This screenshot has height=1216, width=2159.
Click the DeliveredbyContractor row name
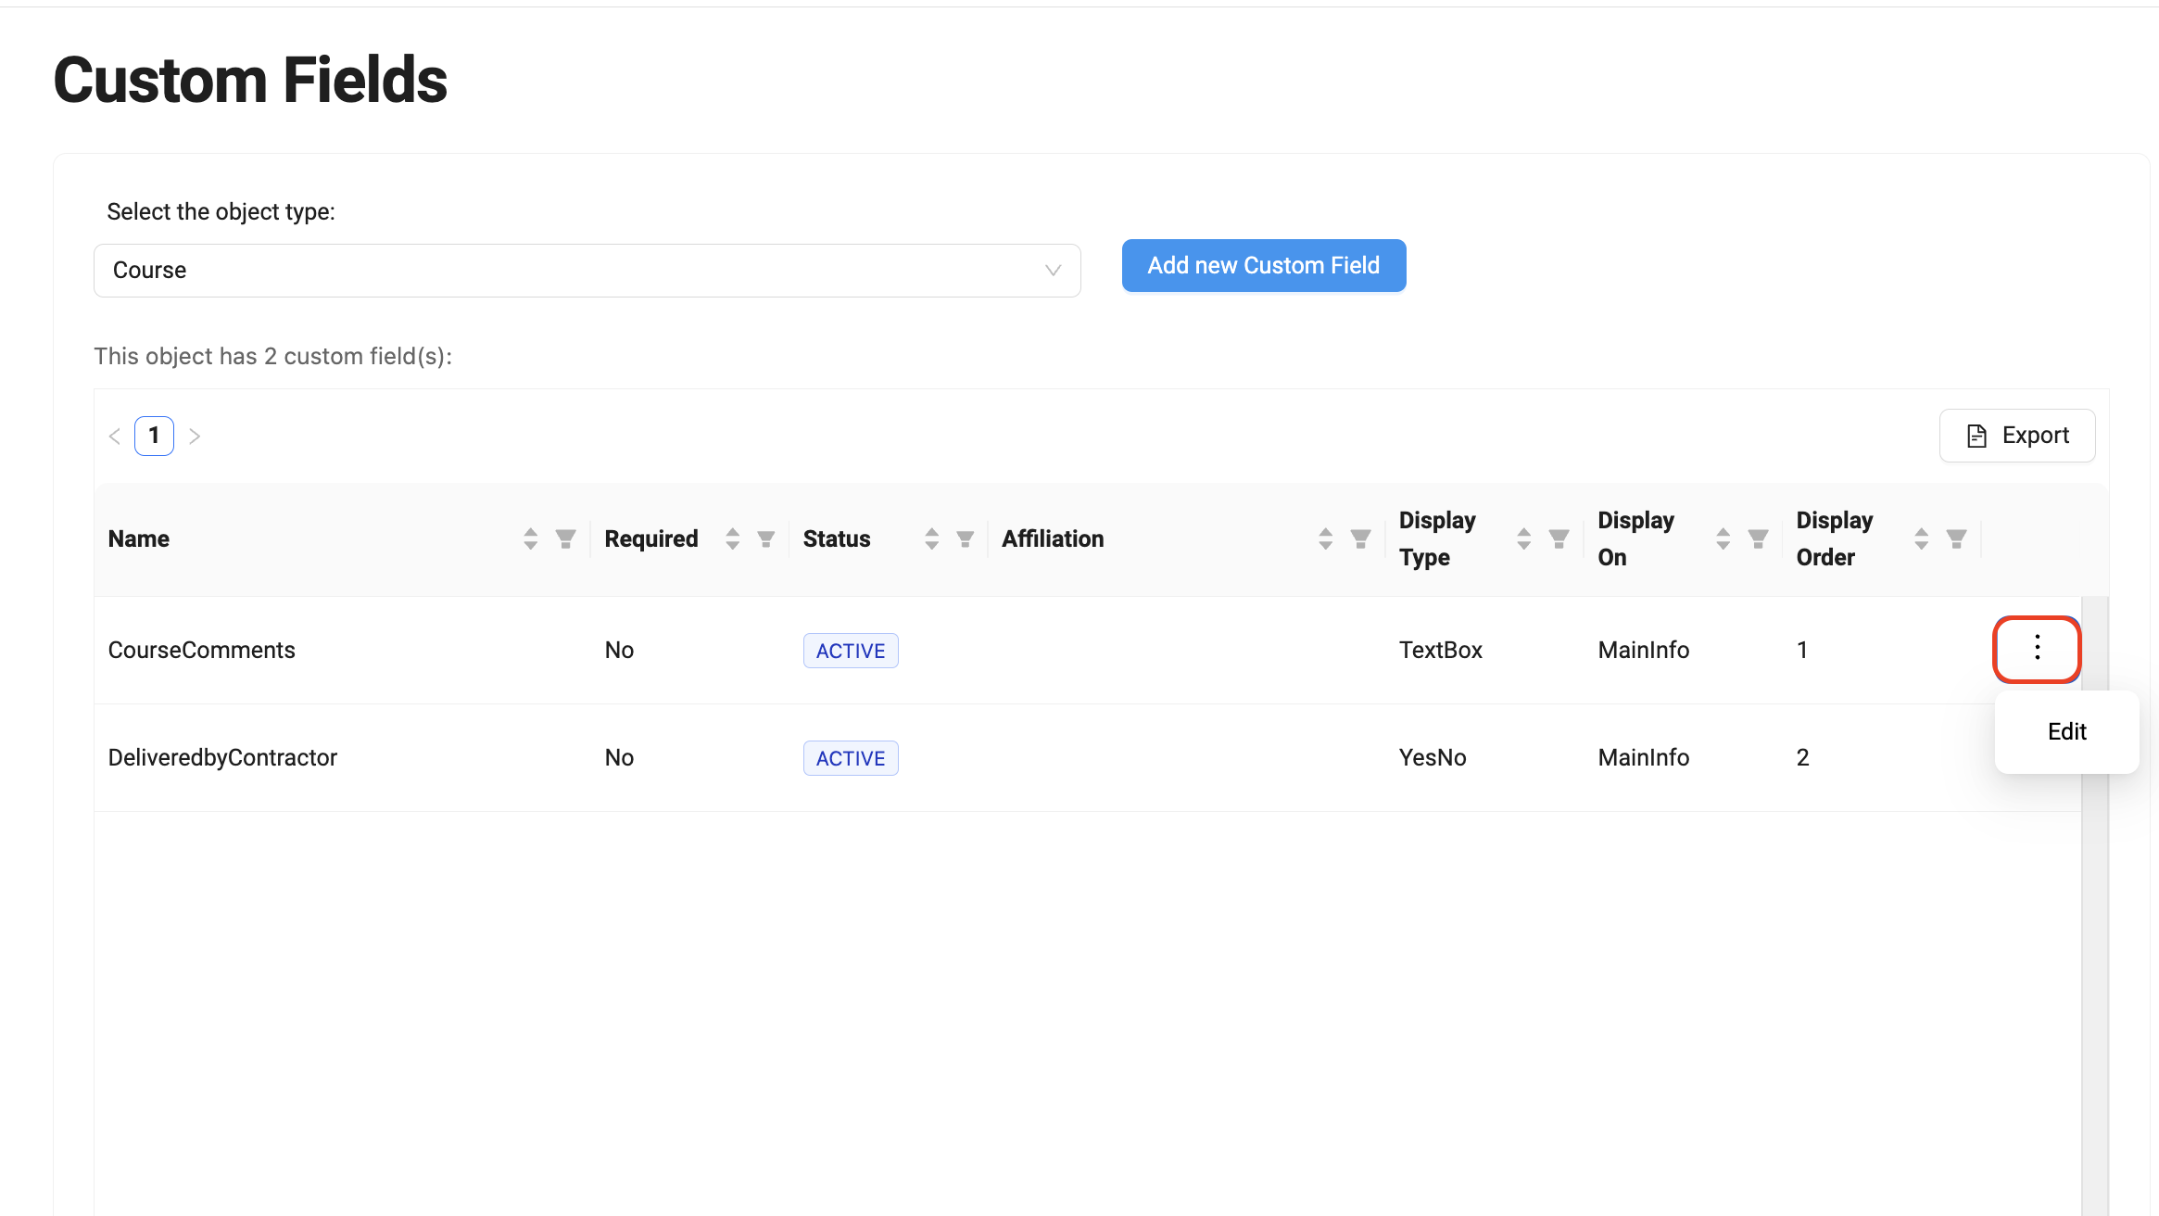click(222, 757)
